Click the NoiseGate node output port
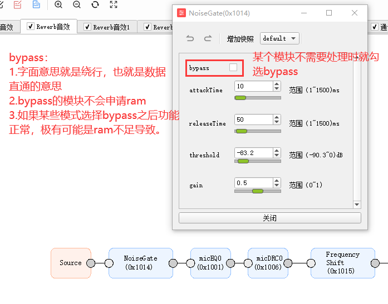Viewport: 388px width, 304px height. click(173, 263)
